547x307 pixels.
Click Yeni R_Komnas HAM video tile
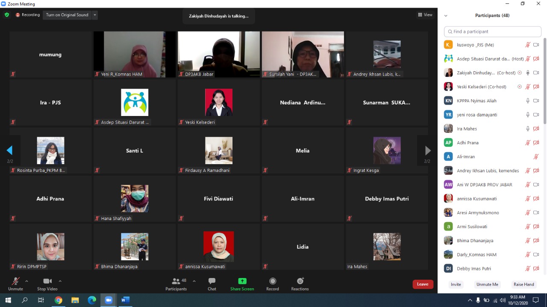pyautogui.click(x=135, y=55)
